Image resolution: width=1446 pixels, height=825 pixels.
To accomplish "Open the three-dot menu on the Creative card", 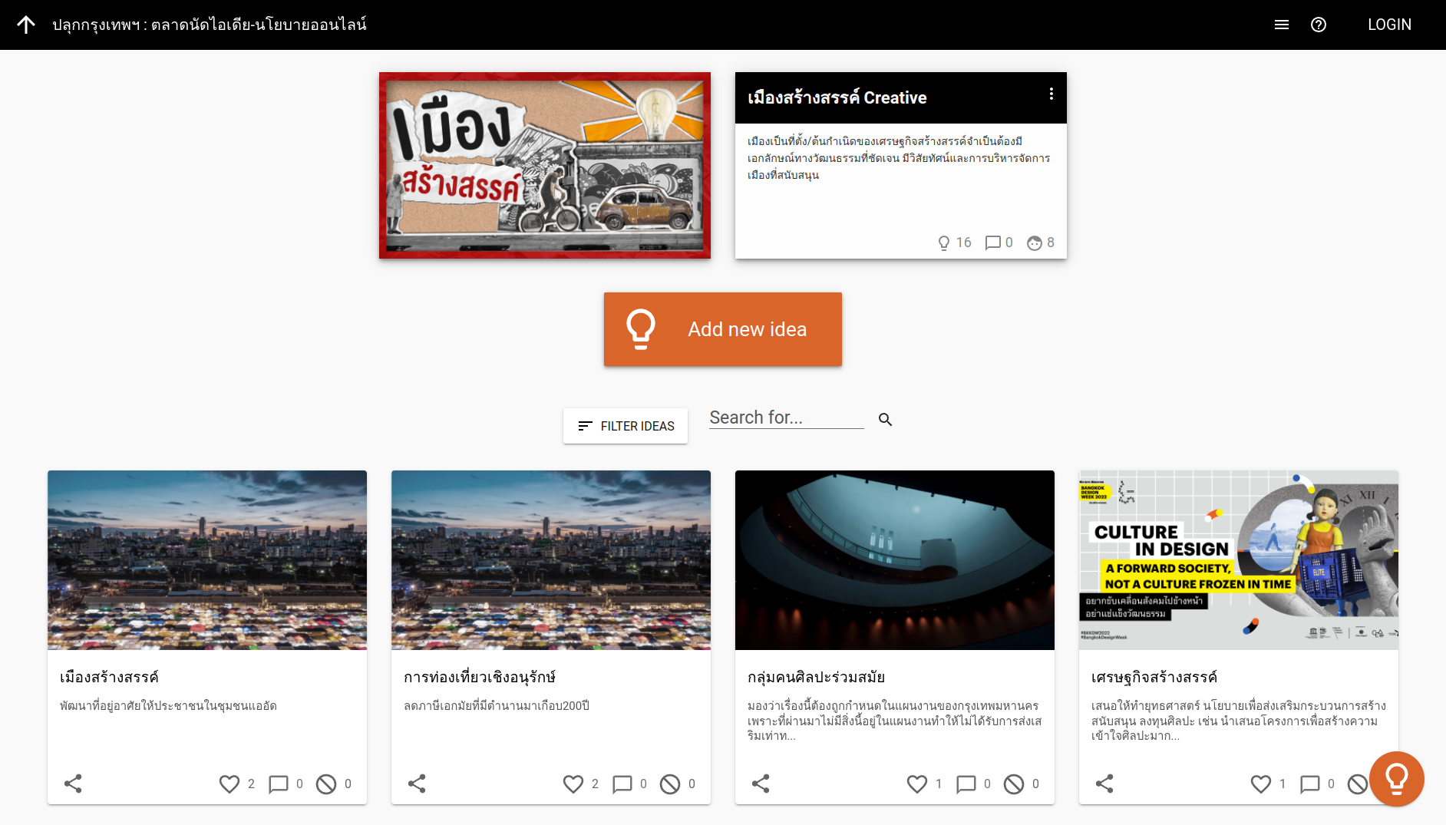I will click(x=1051, y=94).
